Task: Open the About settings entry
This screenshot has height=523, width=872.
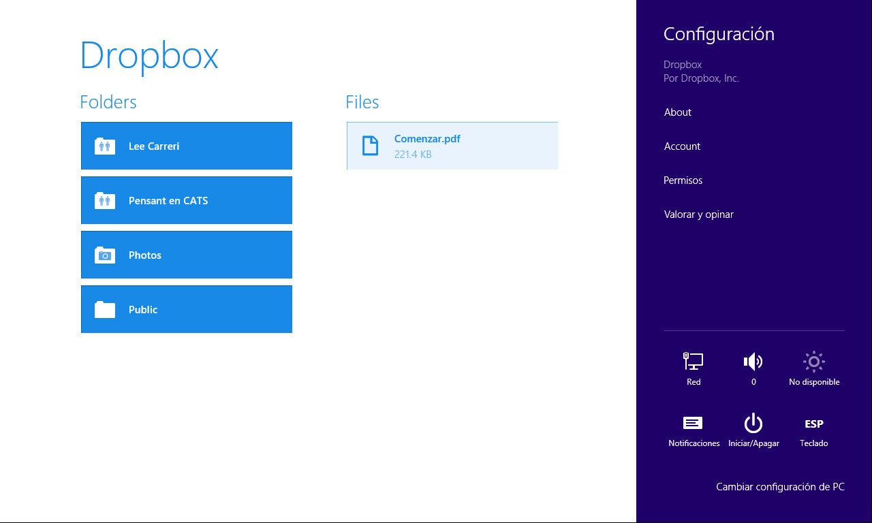Action: pyautogui.click(x=678, y=112)
